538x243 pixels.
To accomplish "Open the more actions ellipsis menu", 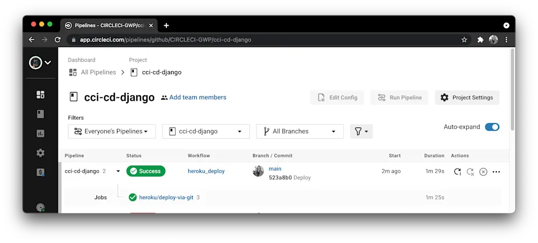I will tap(496, 171).
